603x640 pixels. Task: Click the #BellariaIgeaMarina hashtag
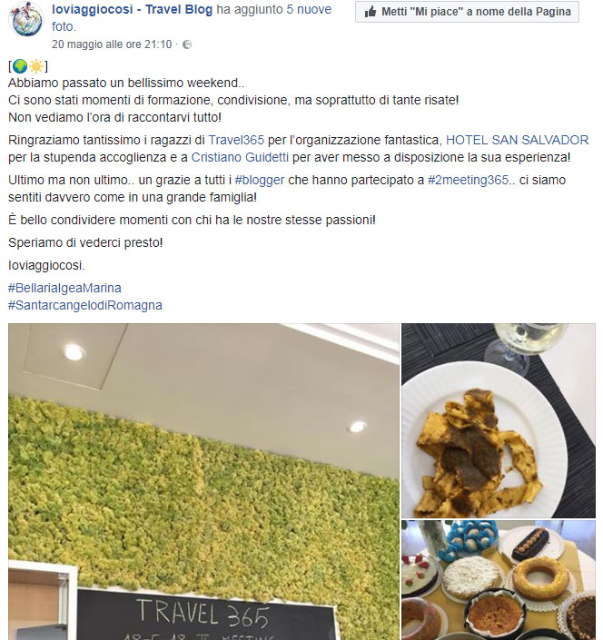click(x=64, y=288)
